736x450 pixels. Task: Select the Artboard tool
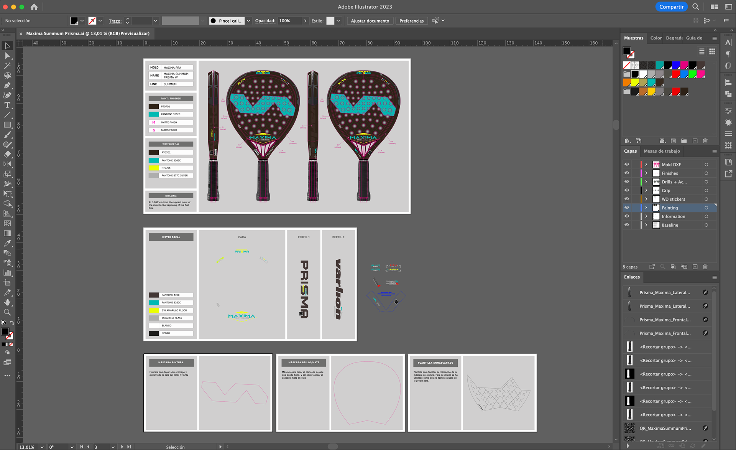[x=7, y=283]
